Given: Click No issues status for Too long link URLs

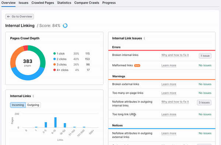Looking at the screenshot, I should click(205, 114).
